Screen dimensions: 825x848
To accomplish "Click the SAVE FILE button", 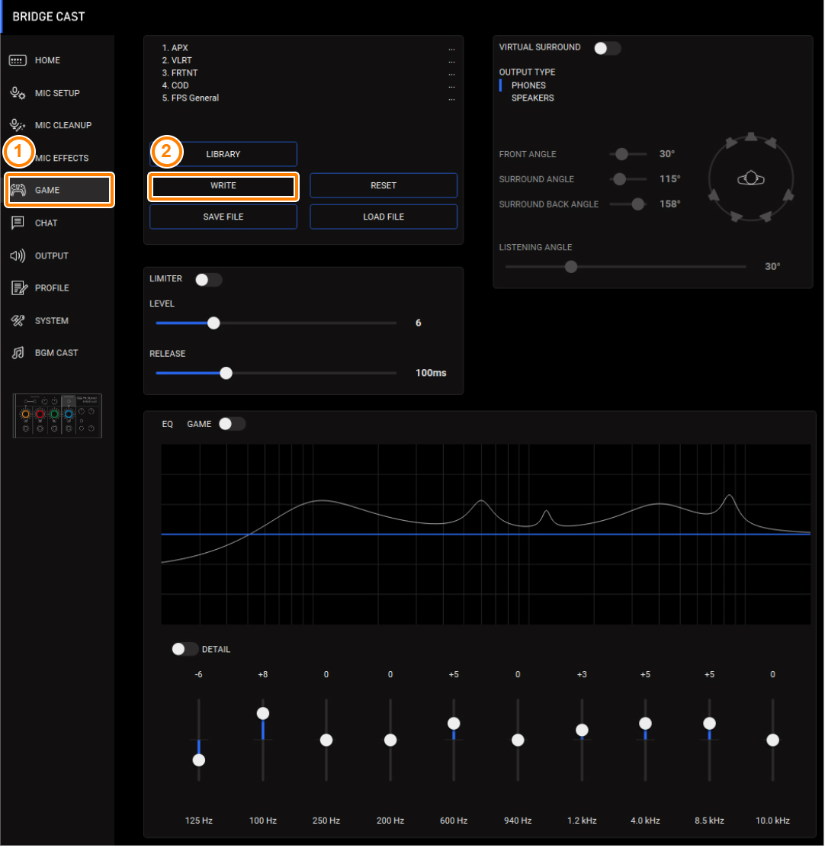I will [x=223, y=217].
